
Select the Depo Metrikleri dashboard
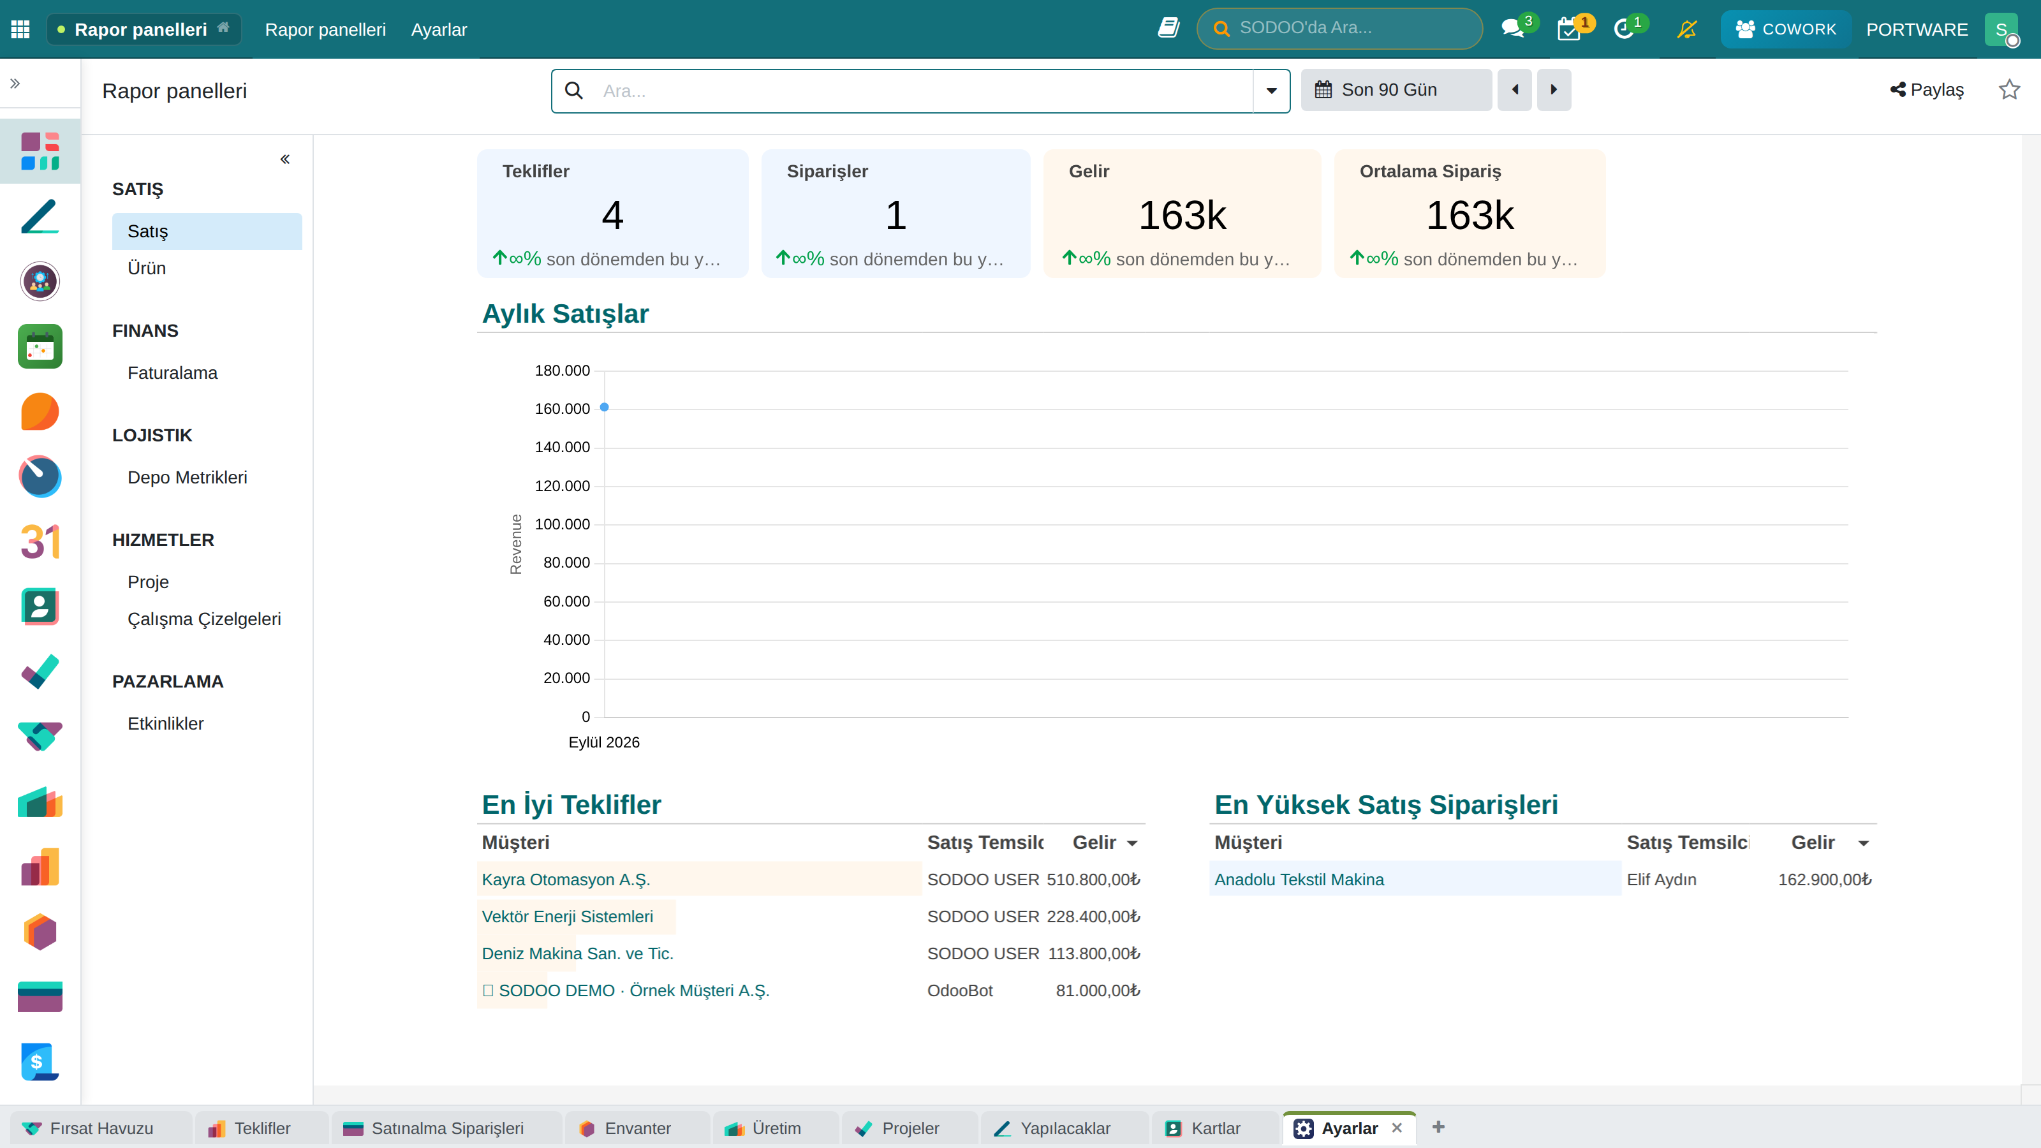207,477
